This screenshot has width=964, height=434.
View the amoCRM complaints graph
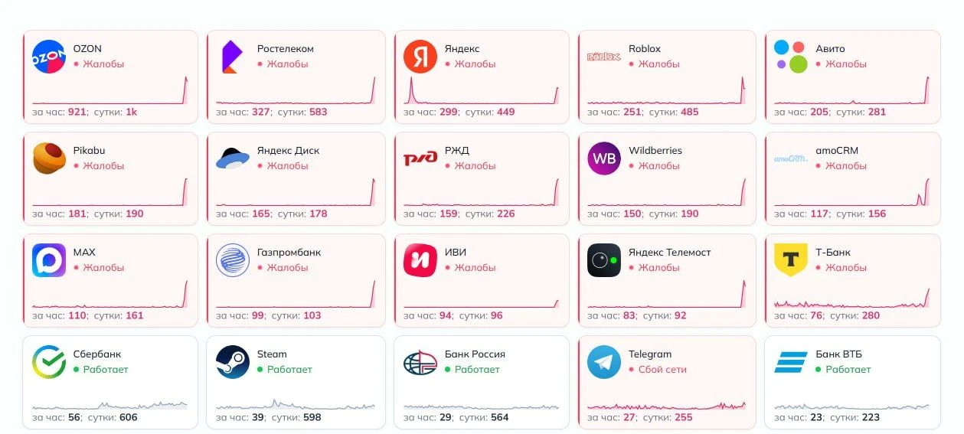tap(852, 192)
